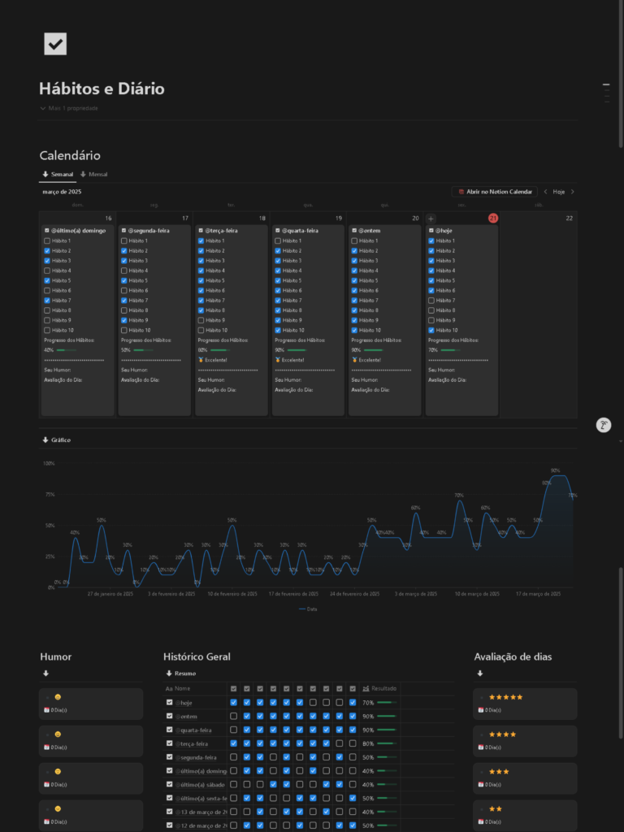Click the plus icon on day 20
The height and width of the screenshot is (832, 624).
[431, 219]
